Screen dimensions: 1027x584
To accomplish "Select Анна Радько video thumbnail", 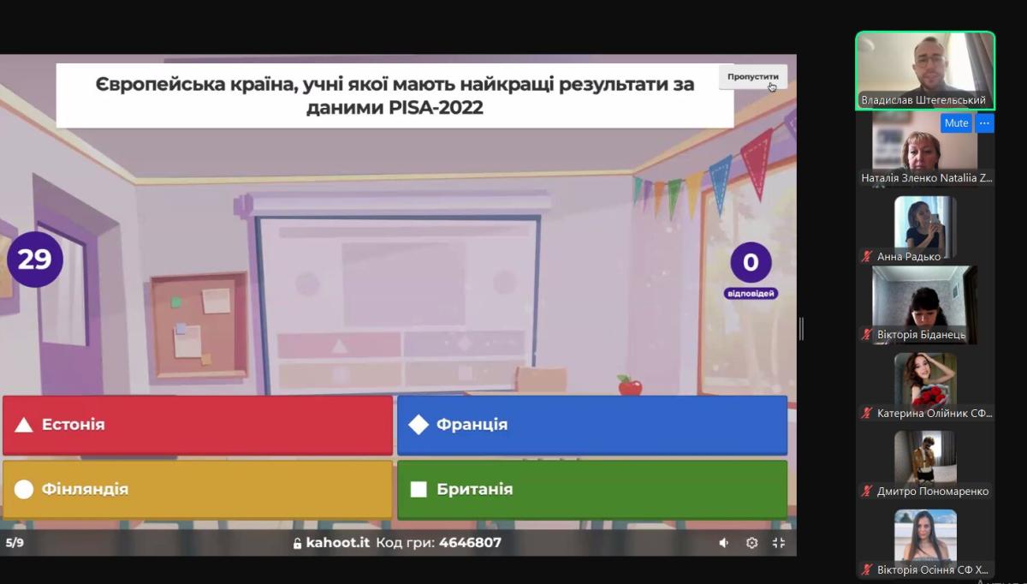I will pos(925,228).
